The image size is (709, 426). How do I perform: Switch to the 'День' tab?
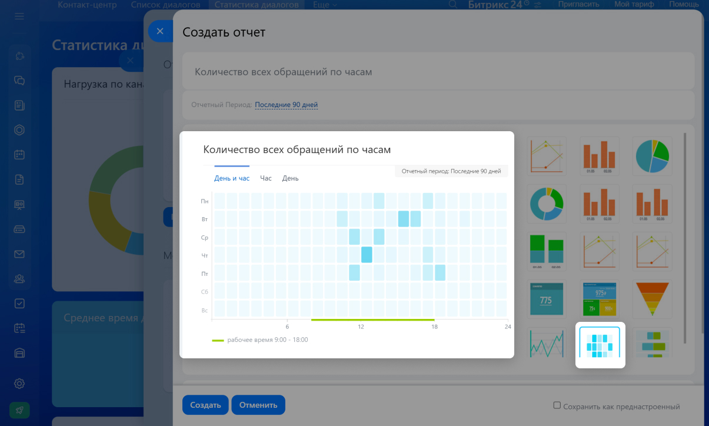tap(290, 178)
